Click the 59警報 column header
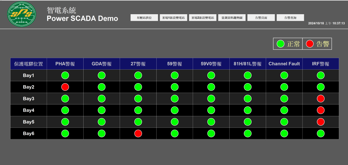348x165 pixels. tap(175, 64)
